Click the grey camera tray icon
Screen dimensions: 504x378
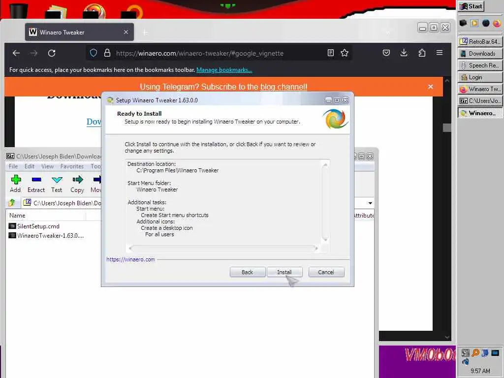(465, 353)
